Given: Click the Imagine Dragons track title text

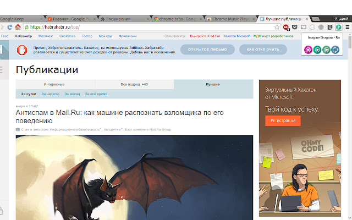Looking at the screenshot, I should [x=323, y=37].
